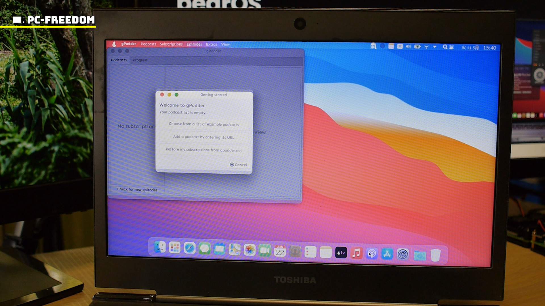Open the Episodes menu

pyautogui.click(x=194, y=44)
